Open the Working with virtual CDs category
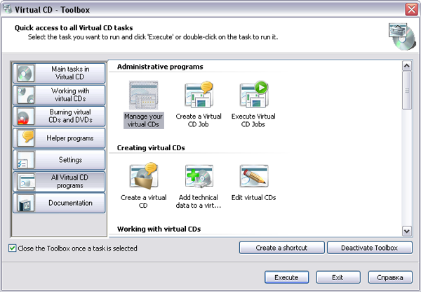 click(59, 95)
